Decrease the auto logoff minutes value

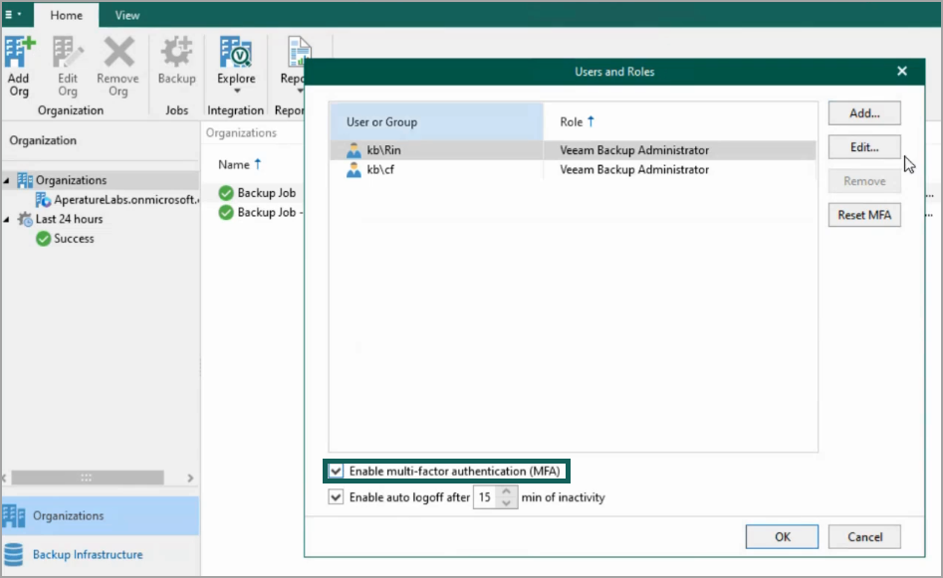click(507, 503)
